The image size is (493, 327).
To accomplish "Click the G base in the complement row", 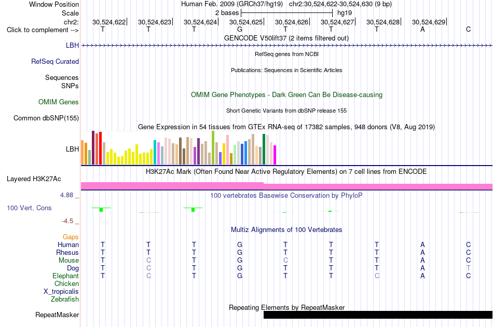I will (240, 29).
